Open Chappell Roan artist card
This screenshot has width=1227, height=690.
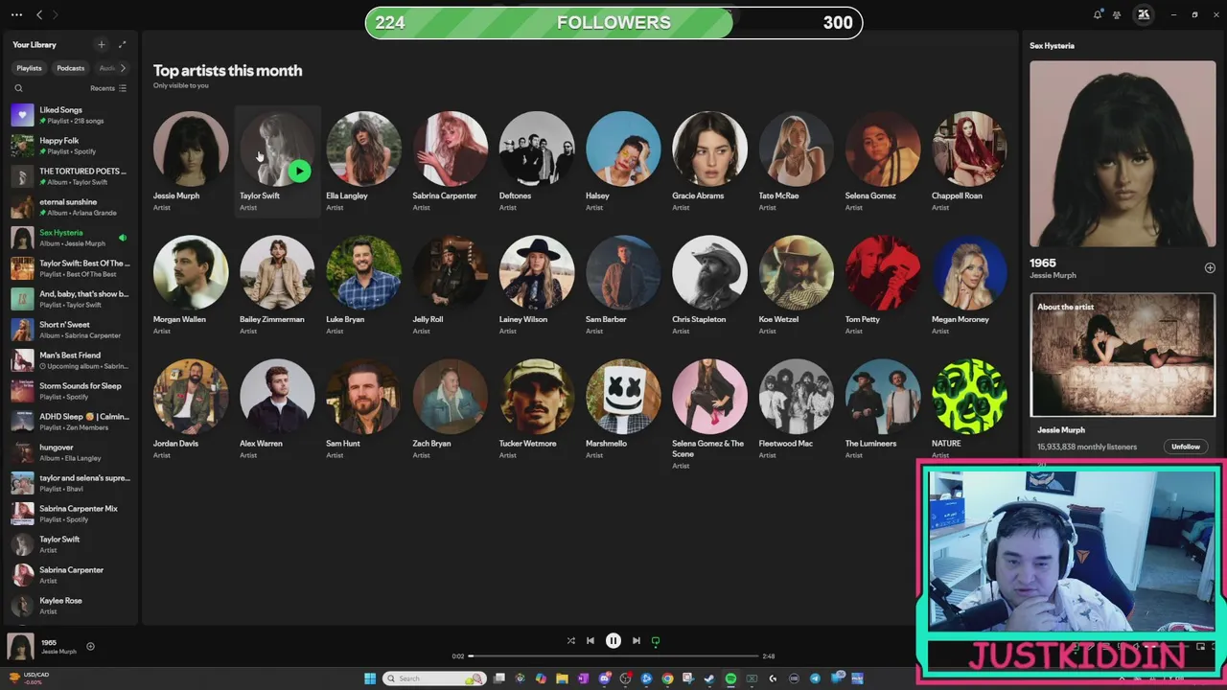pos(969,161)
